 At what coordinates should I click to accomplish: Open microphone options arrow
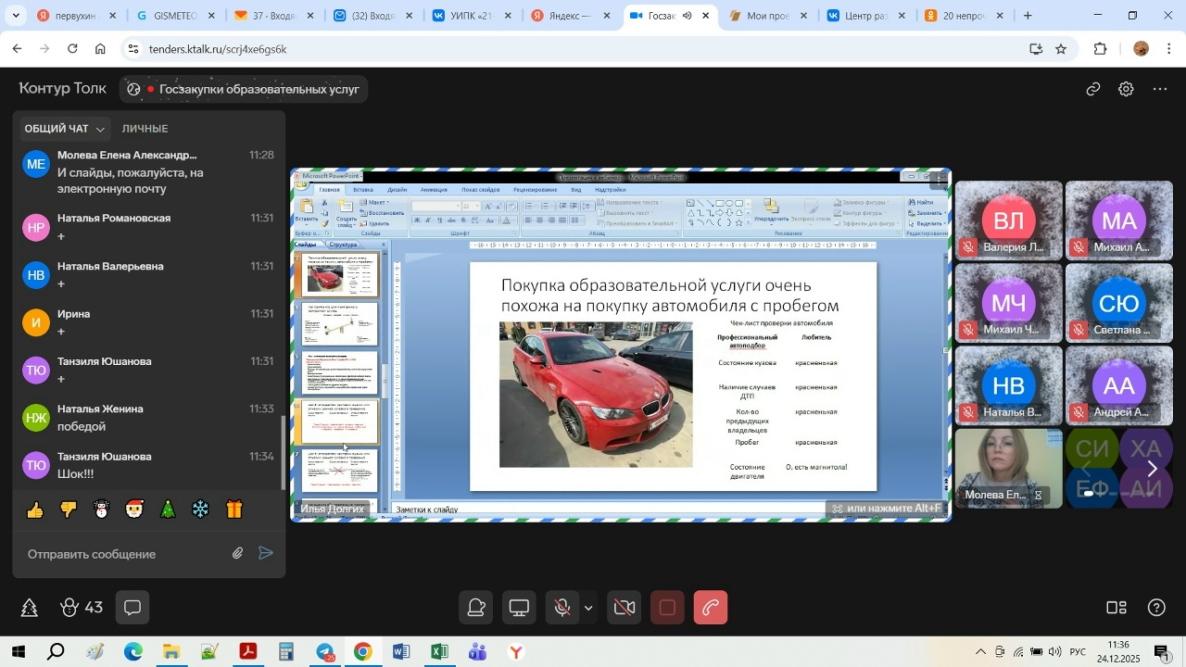tap(588, 609)
